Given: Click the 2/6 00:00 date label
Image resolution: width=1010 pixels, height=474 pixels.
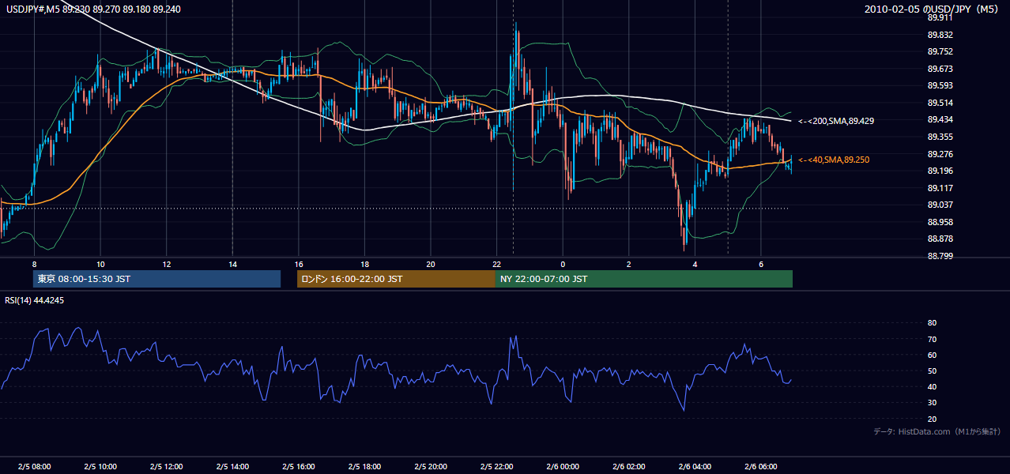Looking at the screenshot, I should point(563,466).
